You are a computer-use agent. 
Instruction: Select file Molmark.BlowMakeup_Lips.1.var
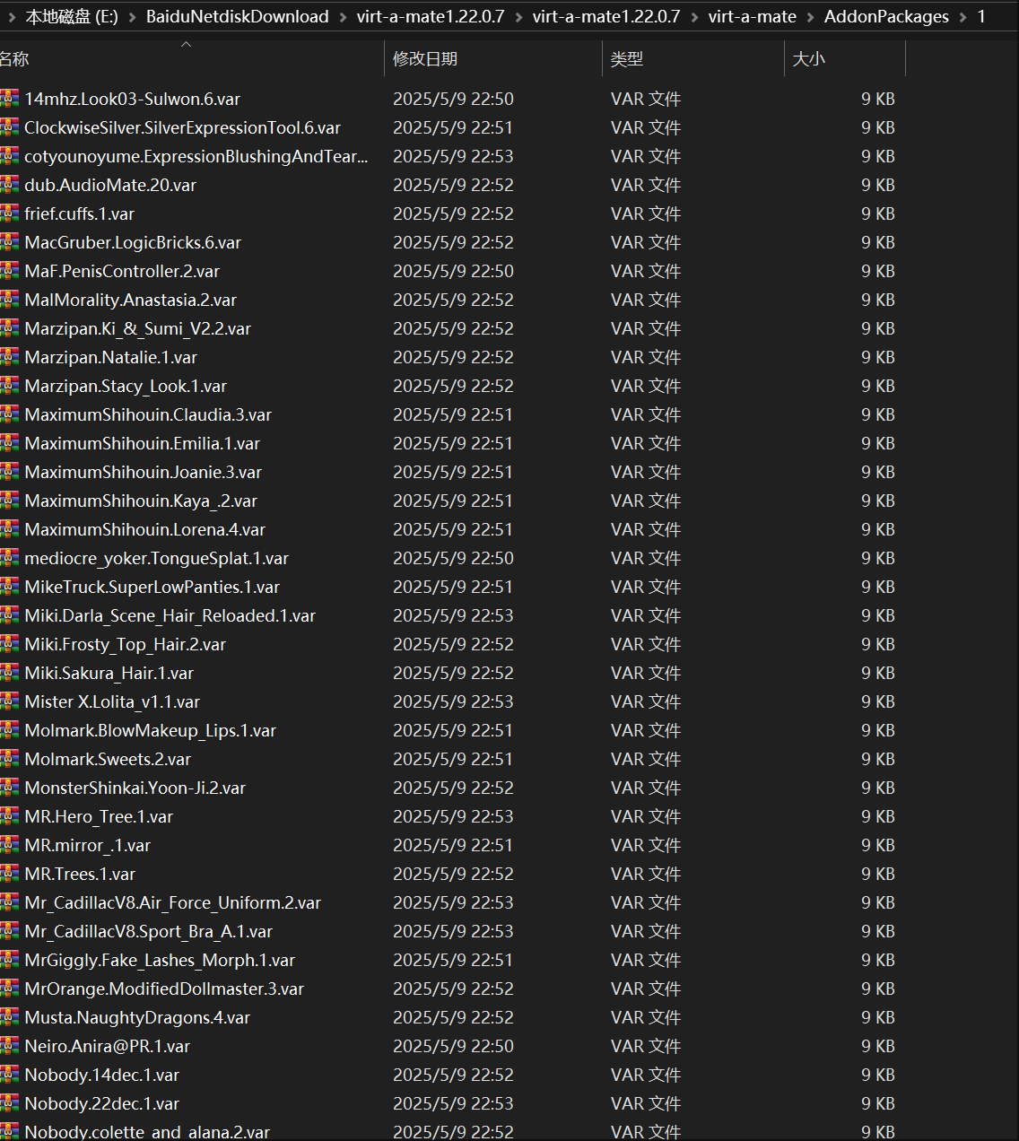(x=151, y=730)
